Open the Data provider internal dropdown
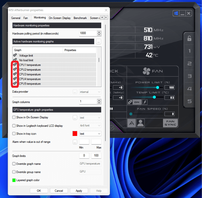Image resolution: width=202 pixels, height=198 pixels. coord(90,92)
